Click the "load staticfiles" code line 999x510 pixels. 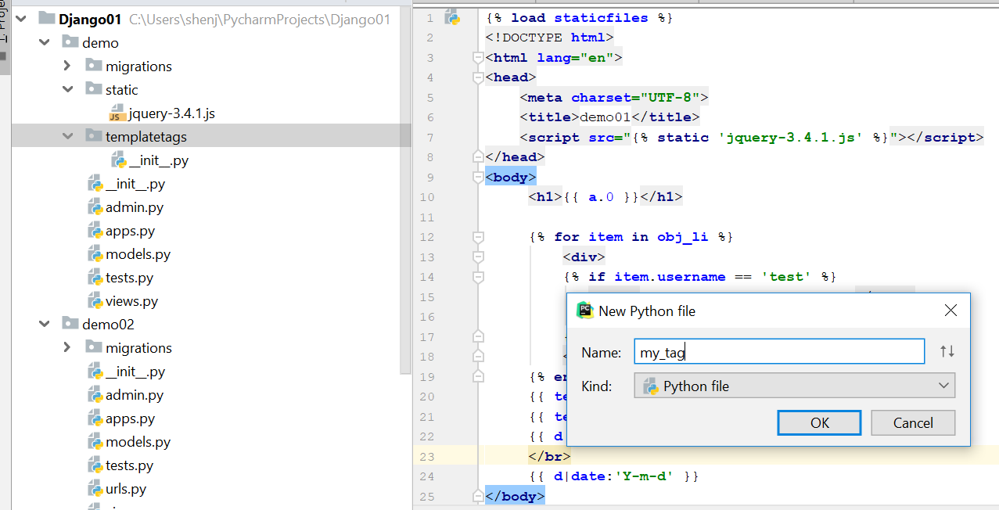point(579,18)
